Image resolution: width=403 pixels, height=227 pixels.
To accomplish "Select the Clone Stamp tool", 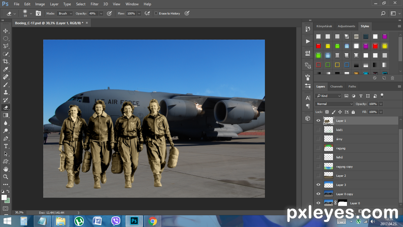I will point(5,92).
